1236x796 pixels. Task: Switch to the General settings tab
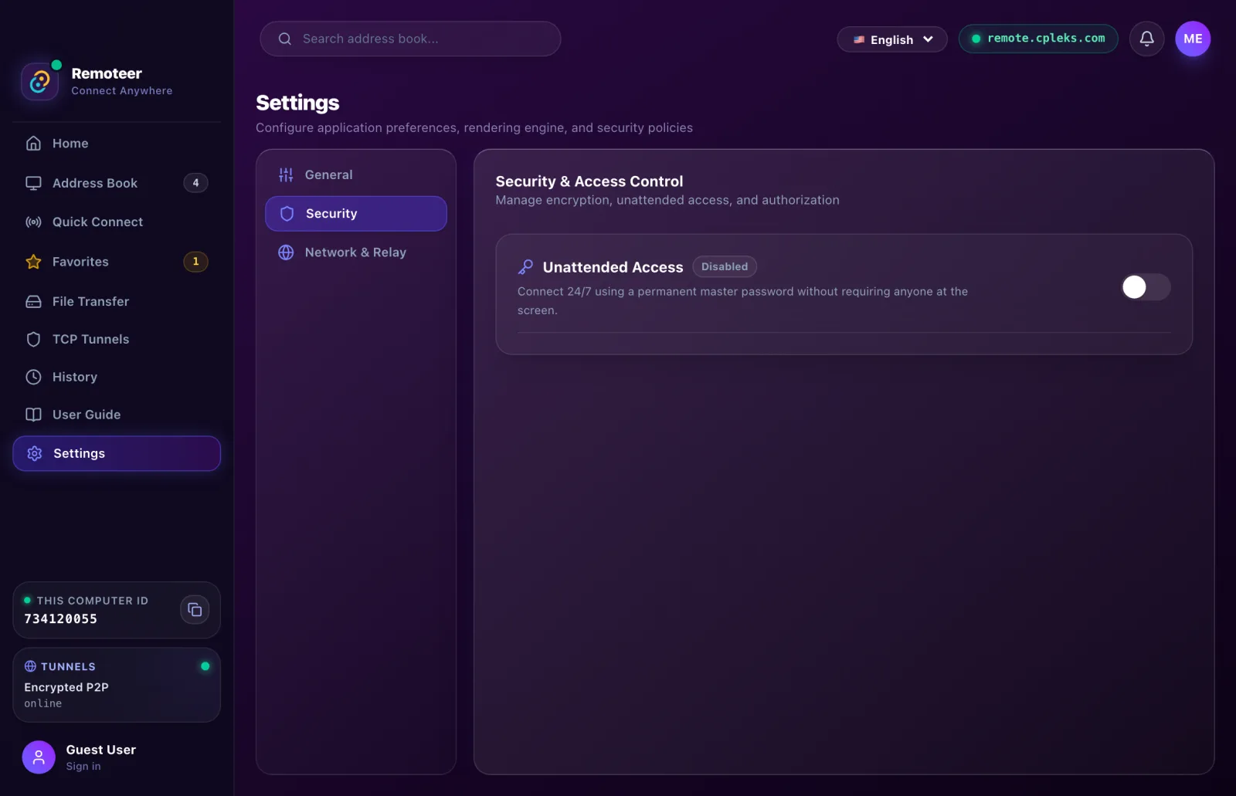pyautogui.click(x=356, y=175)
